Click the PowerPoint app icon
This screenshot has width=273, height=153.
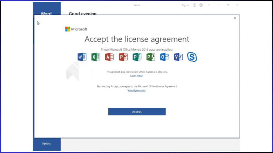click(123, 57)
